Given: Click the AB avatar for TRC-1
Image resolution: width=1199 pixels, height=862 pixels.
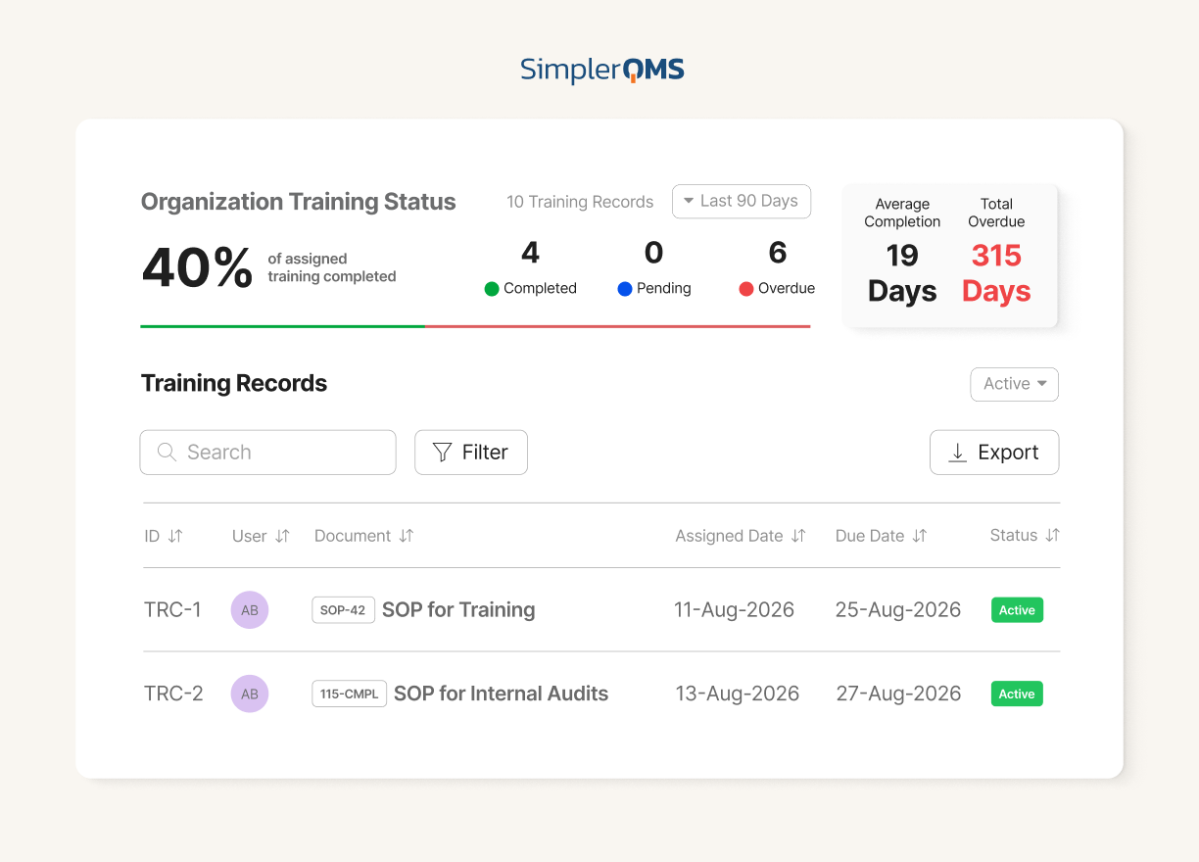Looking at the screenshot, I should coord(250,609).
